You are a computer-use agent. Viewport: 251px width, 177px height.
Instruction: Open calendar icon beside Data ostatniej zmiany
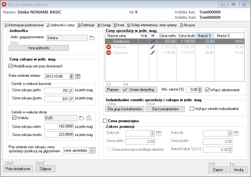78,76
